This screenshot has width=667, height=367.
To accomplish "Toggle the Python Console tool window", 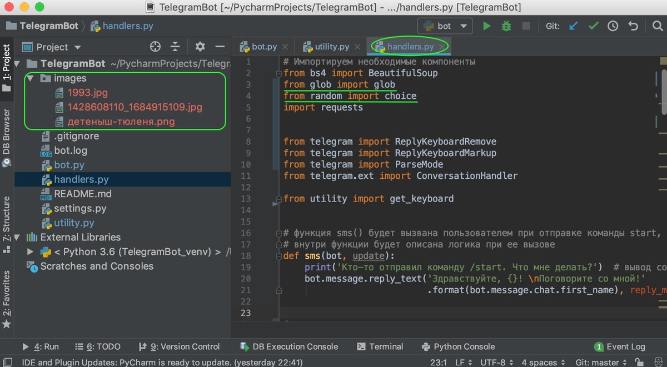I will 459,346.
